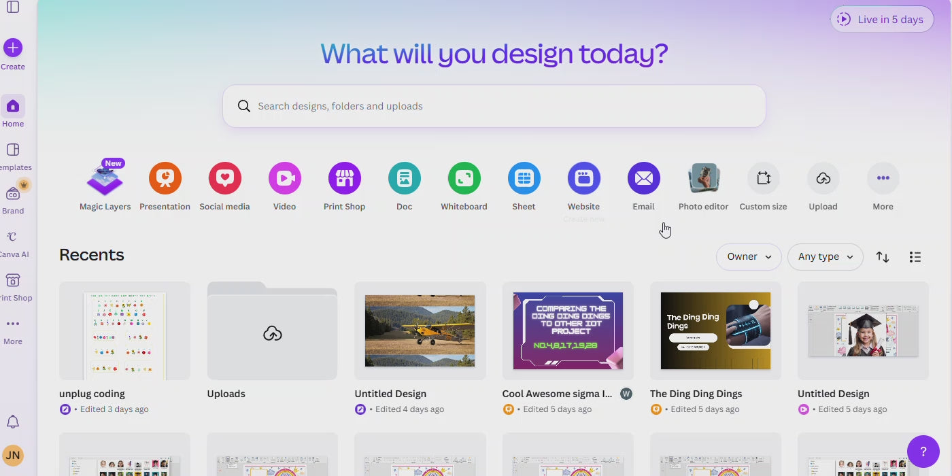Open Canva AI from the sidebar
The image size is (952, 476).
pyautogui.click(x=13, y=238)
